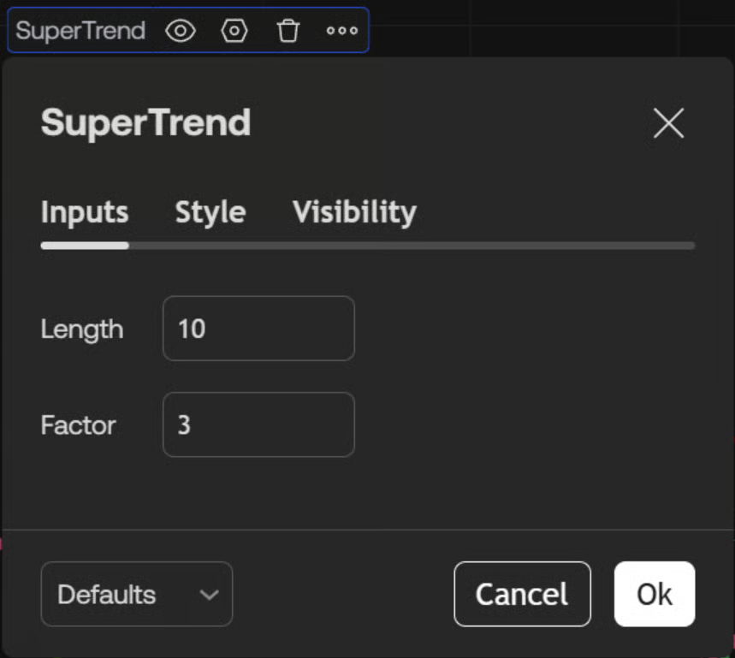Switch to the Inputs tab

[x=85, y=212]
